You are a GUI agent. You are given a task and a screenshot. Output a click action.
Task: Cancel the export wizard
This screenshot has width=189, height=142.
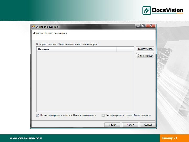(148, 125)
